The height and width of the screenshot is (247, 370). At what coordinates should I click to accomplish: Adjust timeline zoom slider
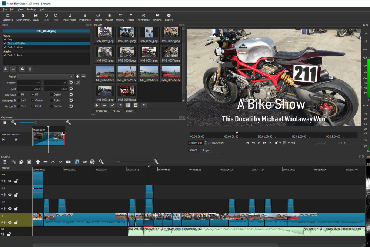119,162
